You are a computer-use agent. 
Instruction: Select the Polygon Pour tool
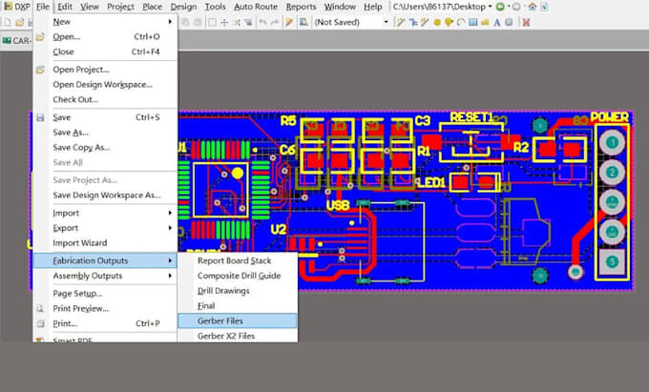point(485,22)
